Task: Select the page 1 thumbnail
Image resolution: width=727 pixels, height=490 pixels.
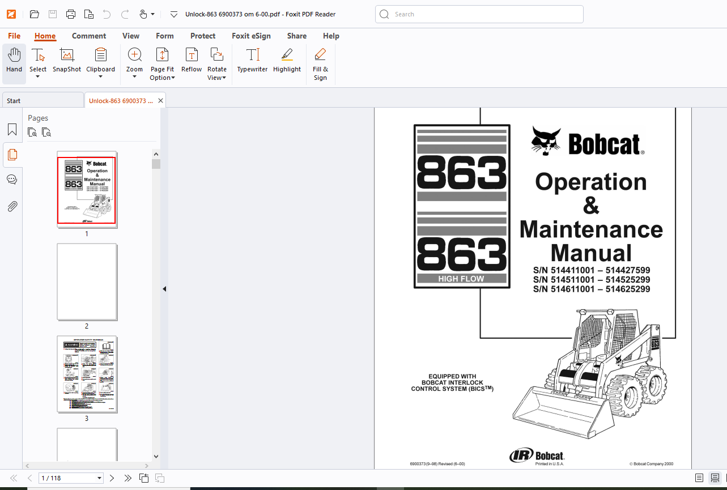Action: coord(87,190)
